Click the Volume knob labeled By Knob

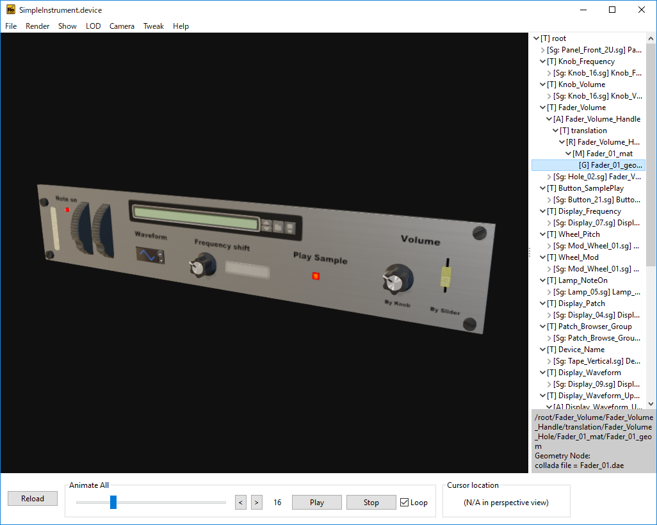click(x=397, y=279)
